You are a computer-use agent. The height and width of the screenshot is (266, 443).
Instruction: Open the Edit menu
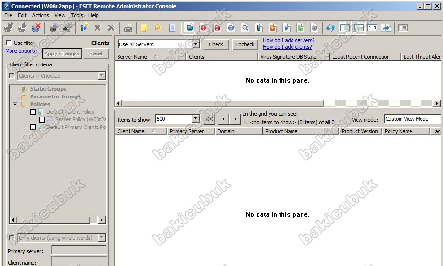[22, 15]
